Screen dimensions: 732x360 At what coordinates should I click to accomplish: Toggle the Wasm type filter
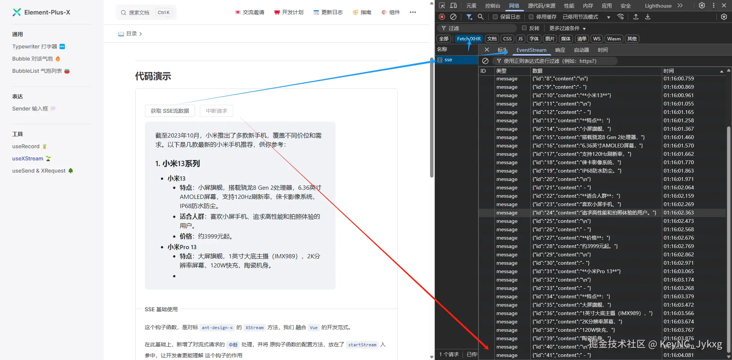point(614,39)
